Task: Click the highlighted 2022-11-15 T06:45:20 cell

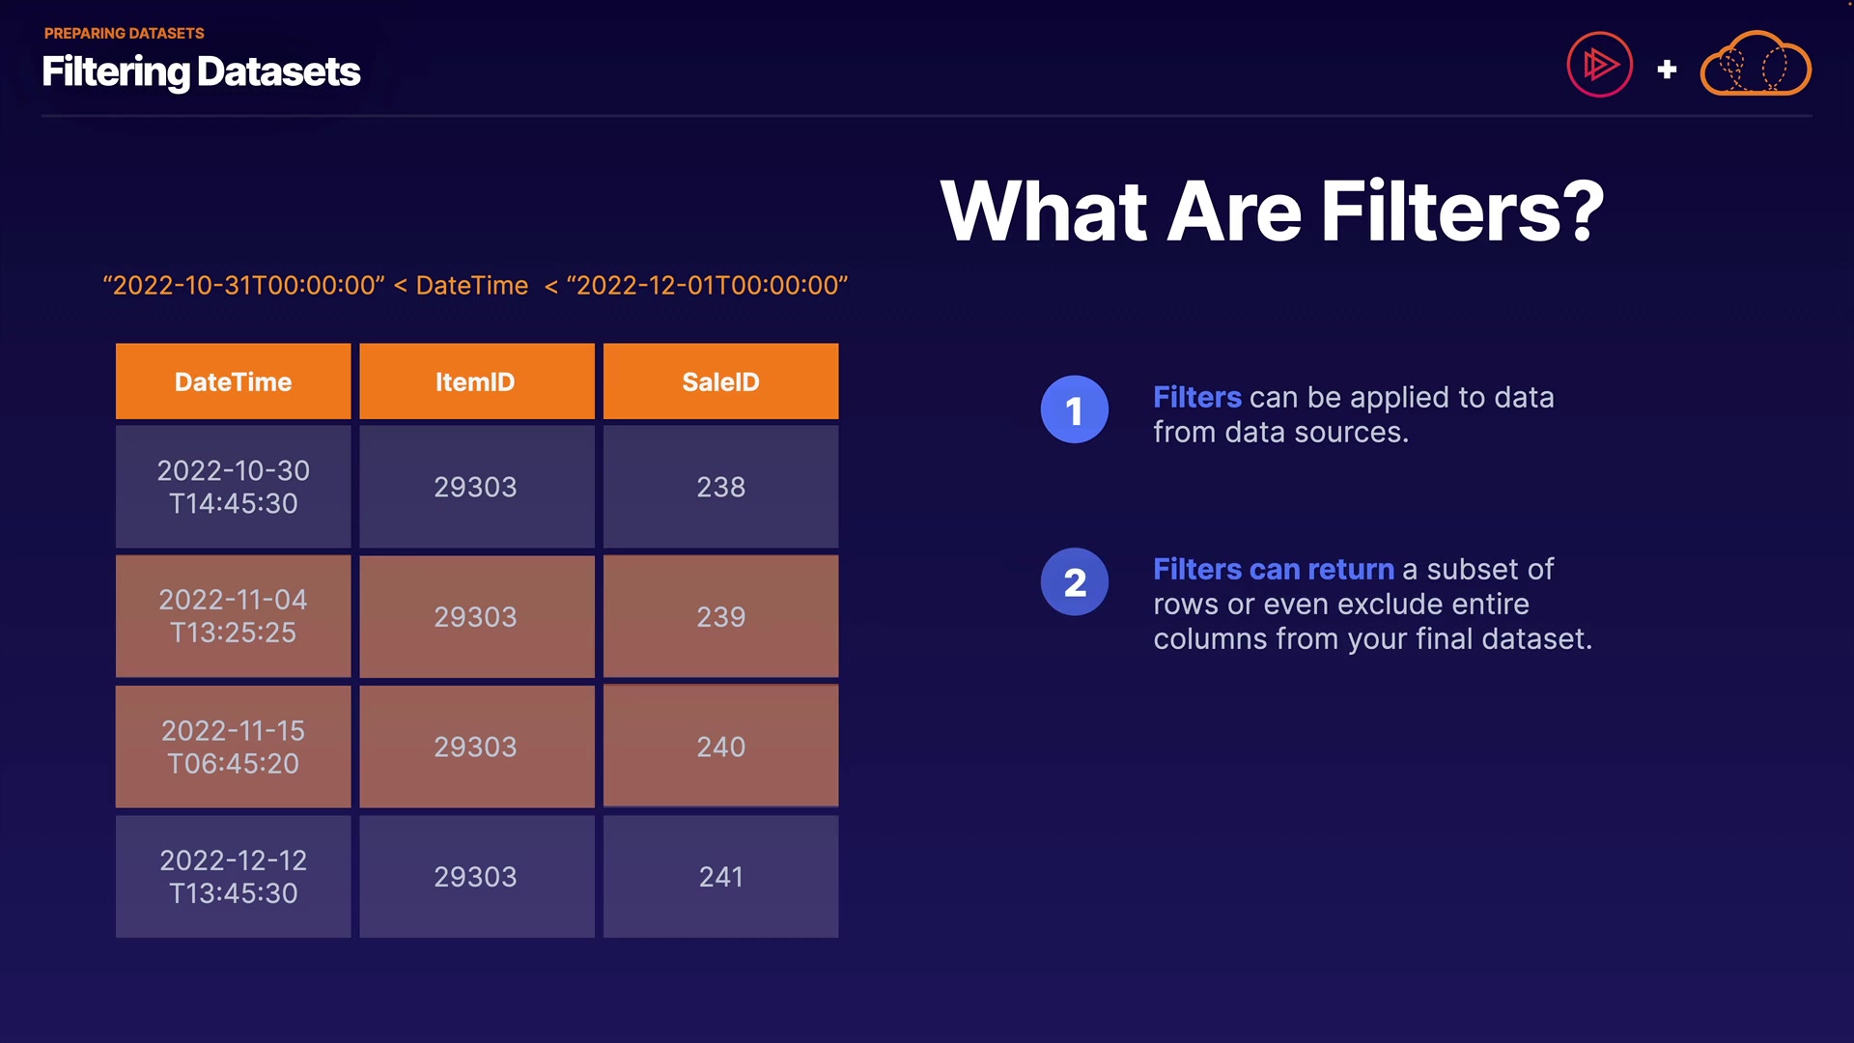Action: point(233,747)
